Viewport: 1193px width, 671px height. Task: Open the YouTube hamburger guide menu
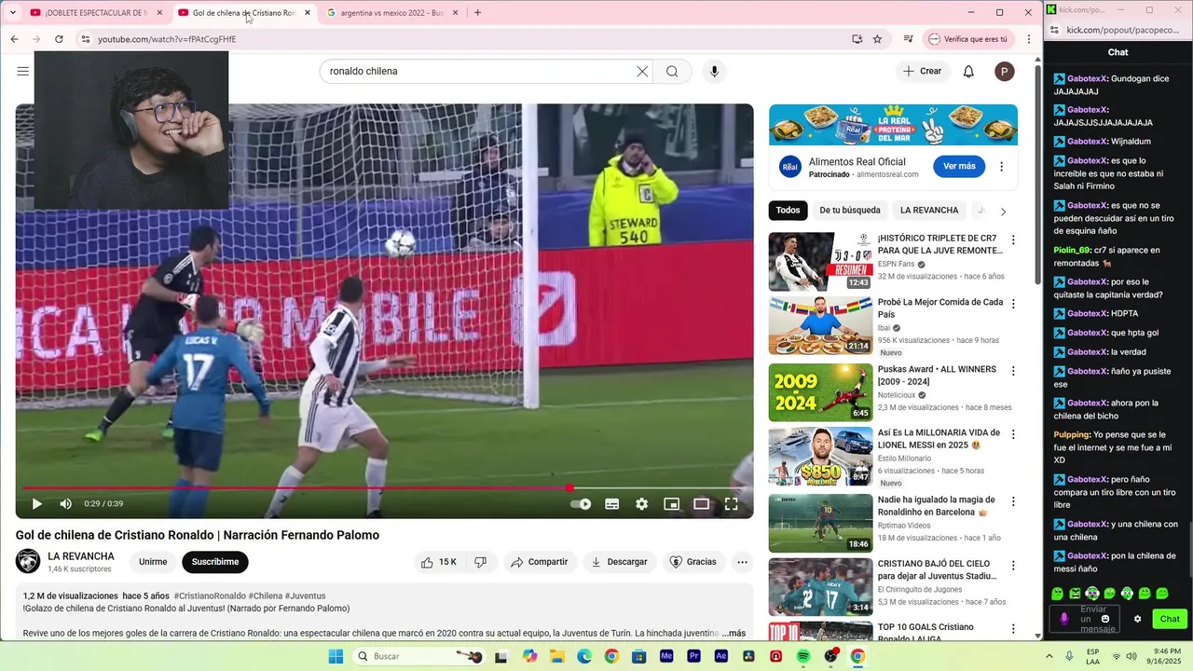pyautogui.click(x=22, y=72)
